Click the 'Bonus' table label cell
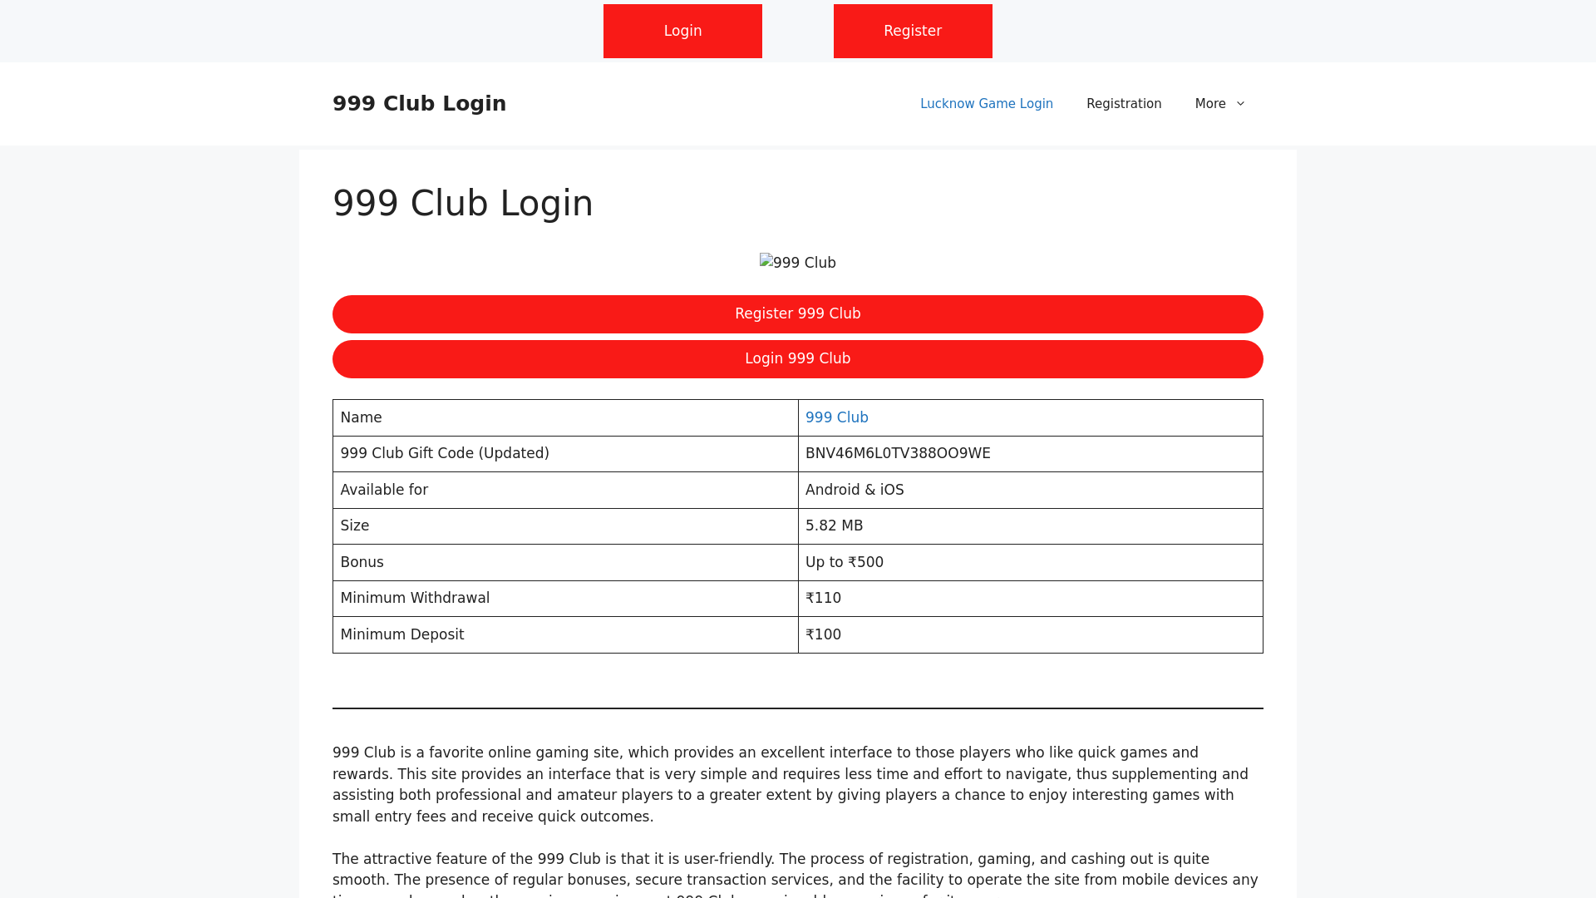Screen dimensions: 1596x898 tap(565, 562)
